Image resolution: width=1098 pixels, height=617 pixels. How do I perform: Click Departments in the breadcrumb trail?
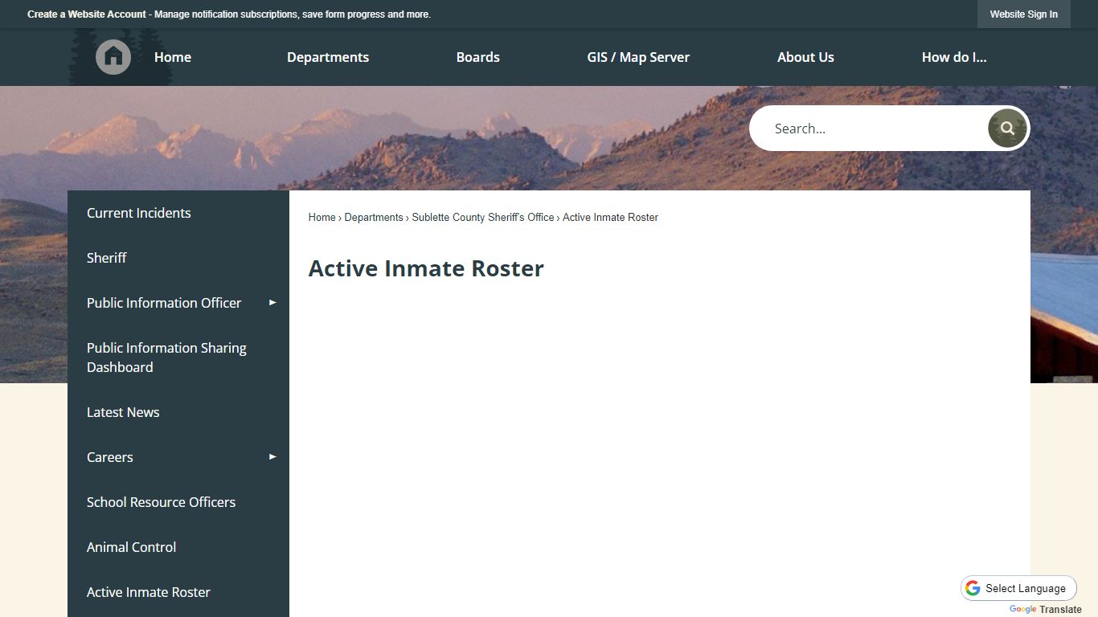pos(374,218)
